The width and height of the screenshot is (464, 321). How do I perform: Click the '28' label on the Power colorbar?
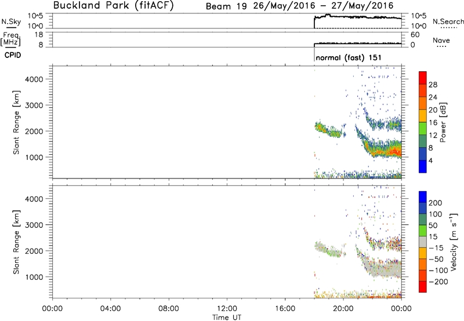[433, 85]
